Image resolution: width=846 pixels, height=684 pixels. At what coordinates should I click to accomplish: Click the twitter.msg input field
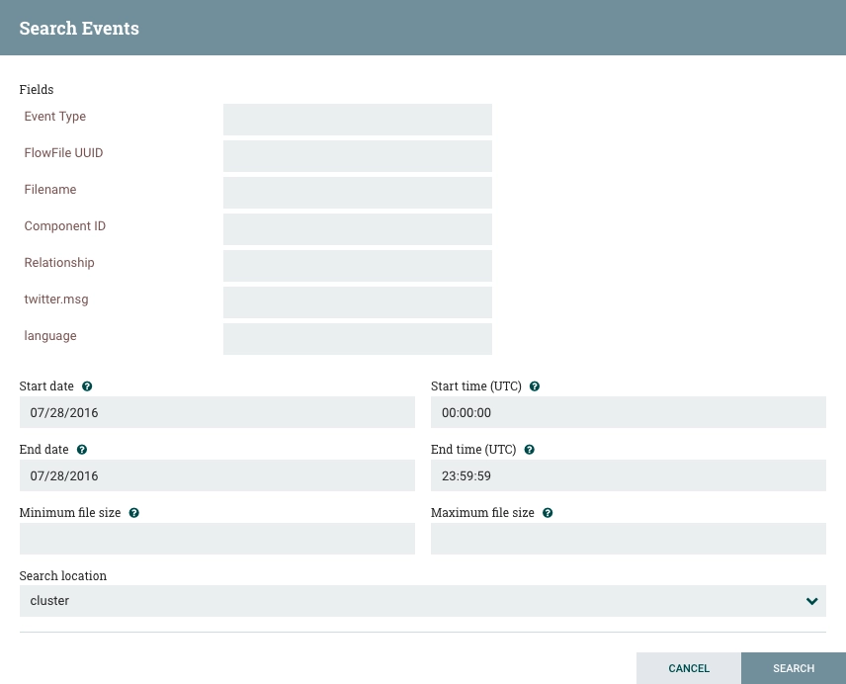(x=358, y=302)
